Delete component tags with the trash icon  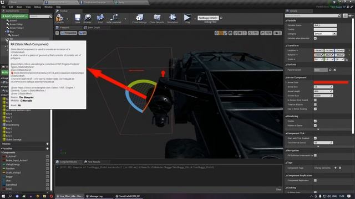[x=340, y=168]
